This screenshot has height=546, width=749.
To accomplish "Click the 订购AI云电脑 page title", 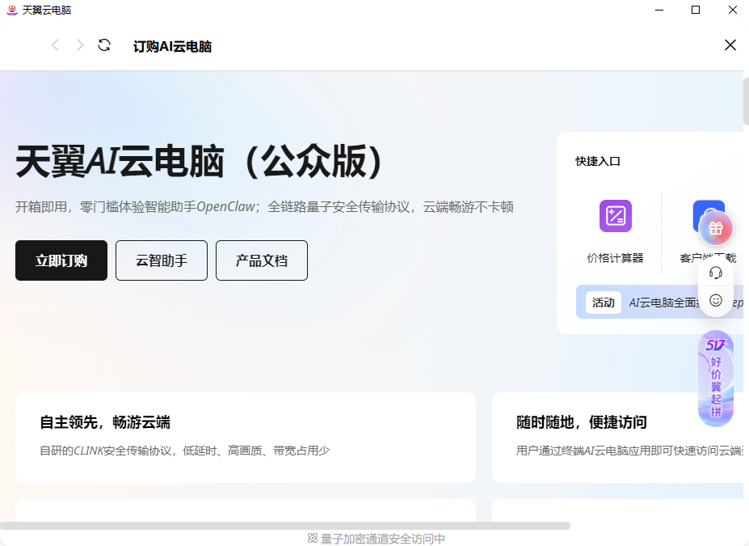I will coord(172,46).
